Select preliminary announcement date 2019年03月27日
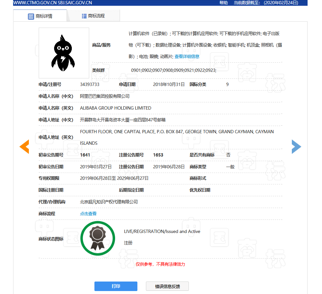Viewport: 322px width, 294px height. pos(96,167)
